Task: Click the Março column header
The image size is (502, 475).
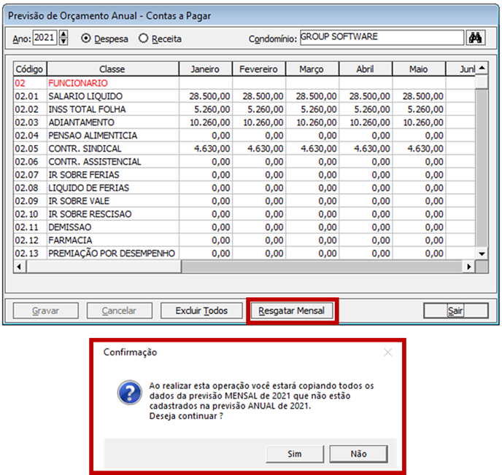Action: point(312,69)
